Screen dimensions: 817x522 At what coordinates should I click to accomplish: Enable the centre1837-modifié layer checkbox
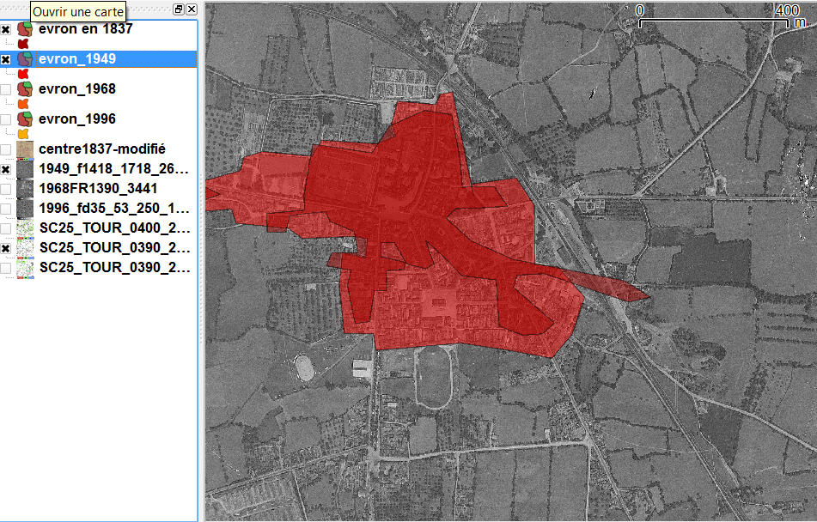[x=6, y=149]
